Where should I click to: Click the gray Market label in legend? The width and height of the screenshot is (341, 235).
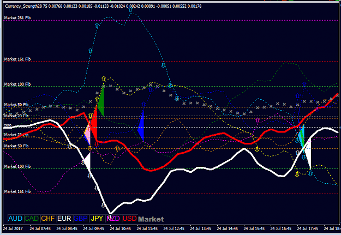click(151, 219)
